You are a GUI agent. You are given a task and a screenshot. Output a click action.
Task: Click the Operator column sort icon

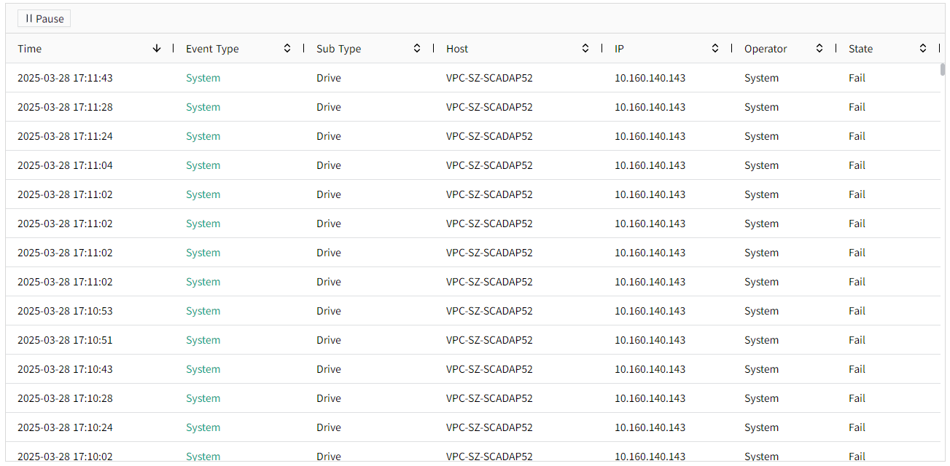[819, 49]
